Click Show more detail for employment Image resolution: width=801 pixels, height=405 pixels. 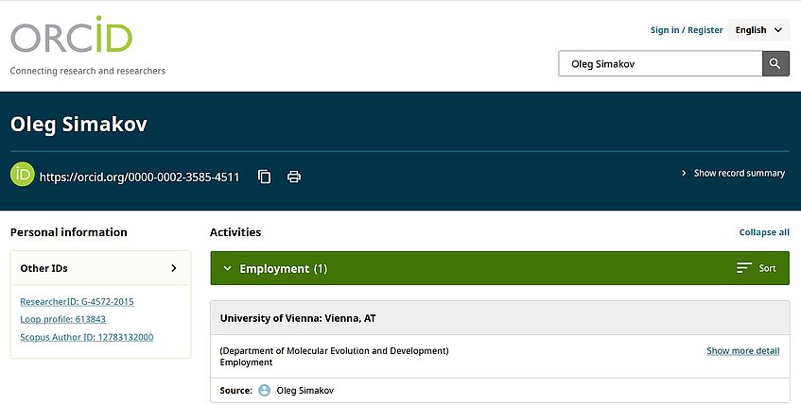pos(742,351)
